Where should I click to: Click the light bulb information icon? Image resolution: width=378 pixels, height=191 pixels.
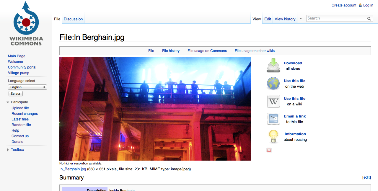[273, 137]
